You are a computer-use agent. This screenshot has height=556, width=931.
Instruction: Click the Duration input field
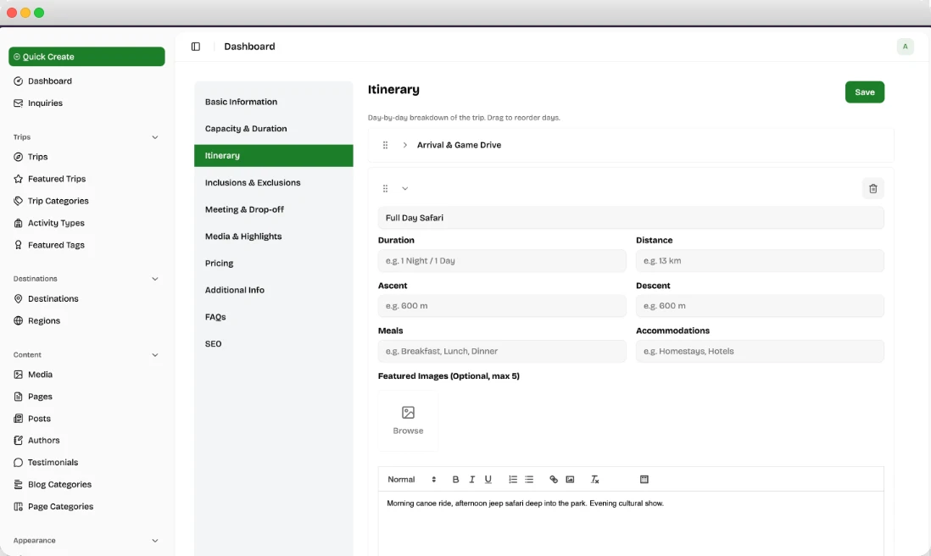(x=502, y=260)
